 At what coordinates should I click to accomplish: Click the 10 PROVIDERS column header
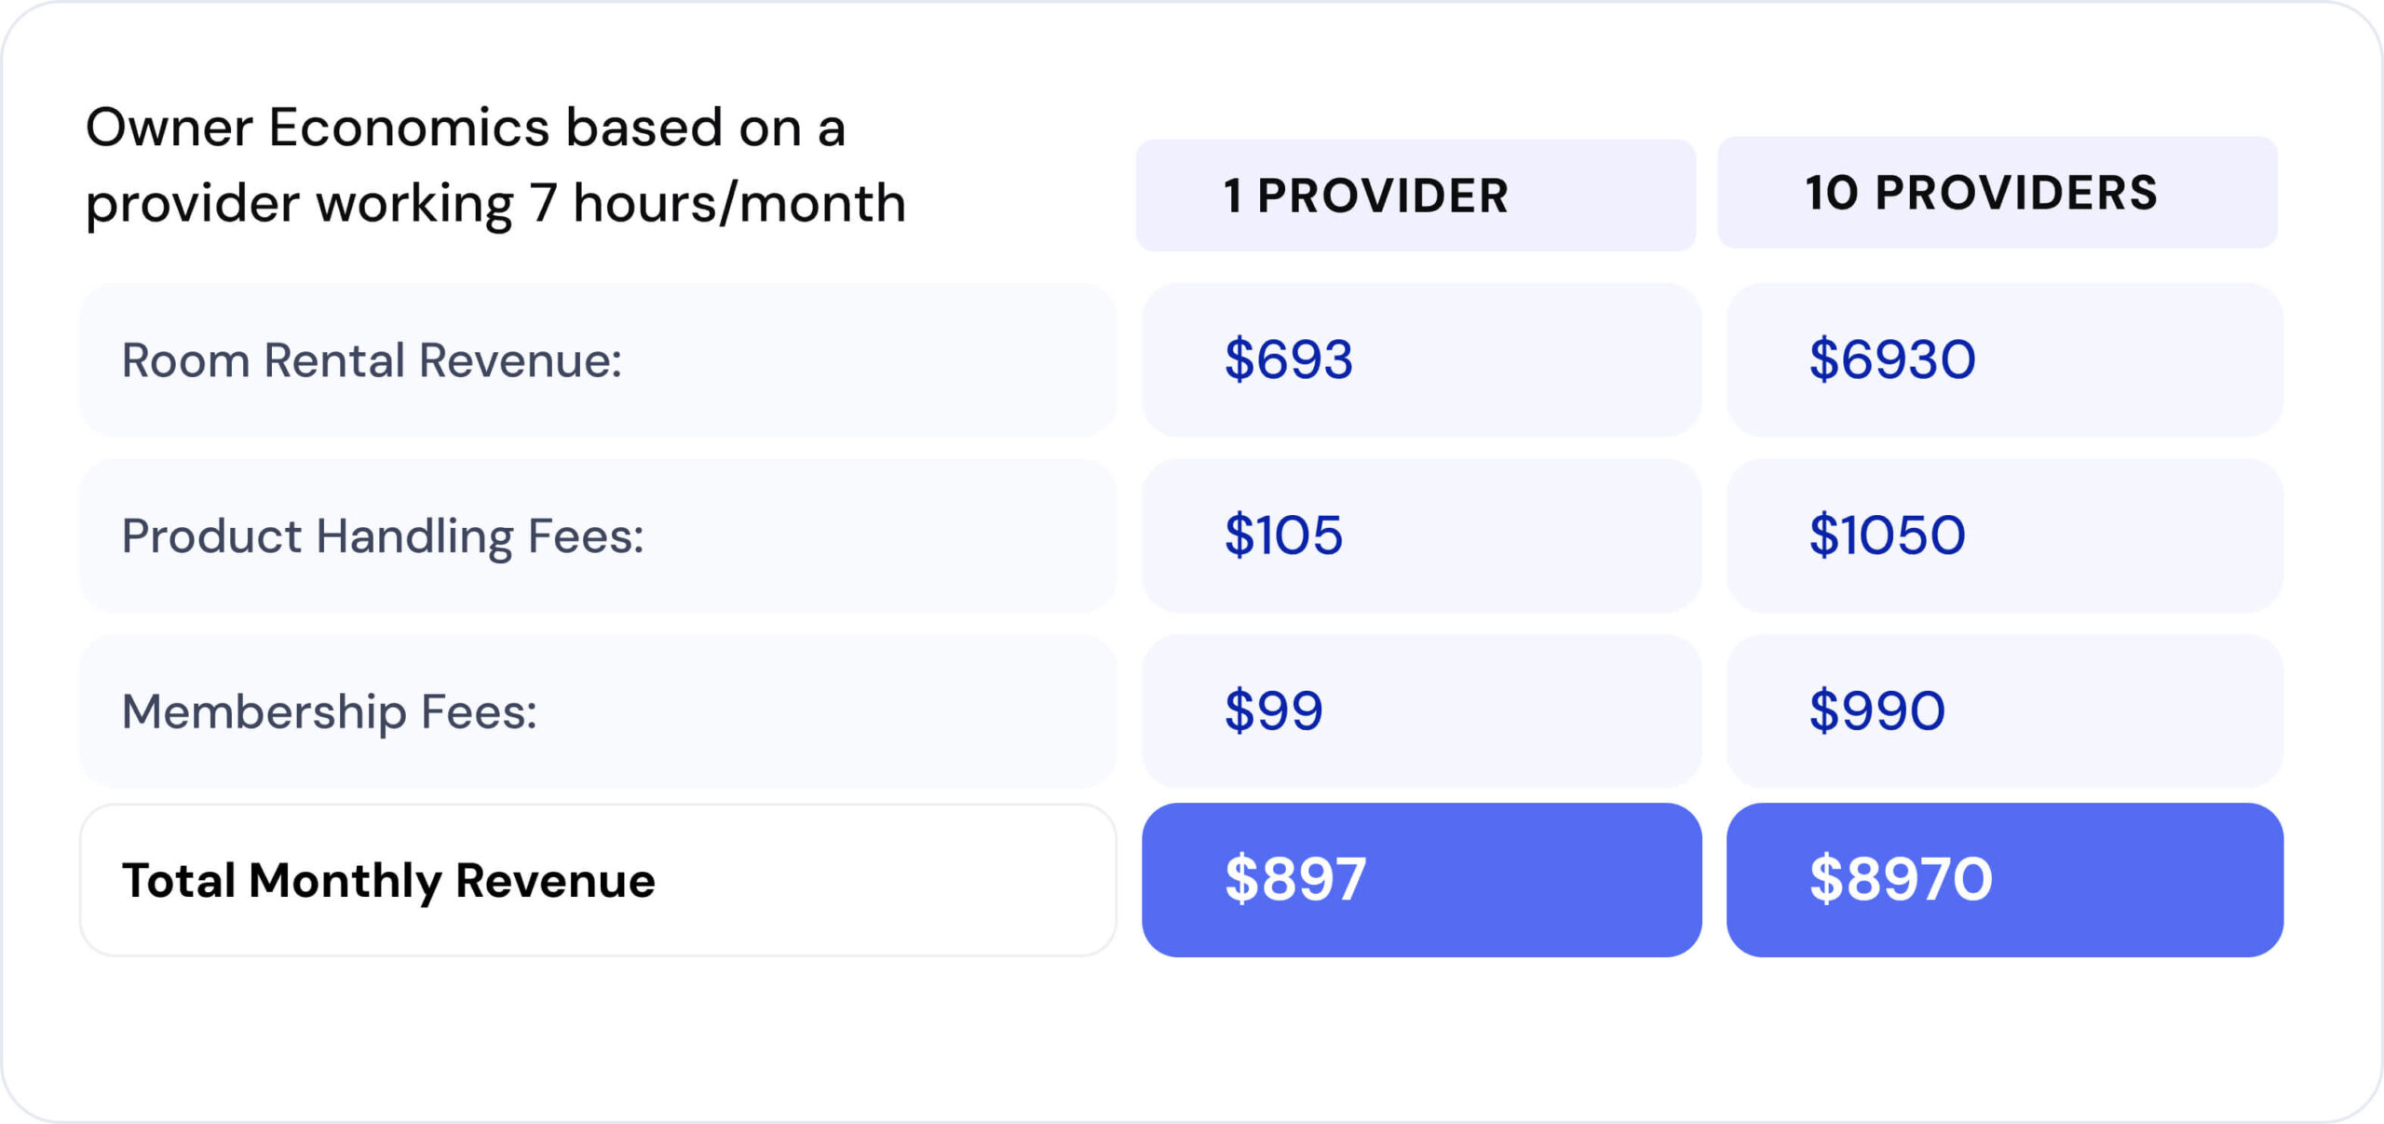1998,193
